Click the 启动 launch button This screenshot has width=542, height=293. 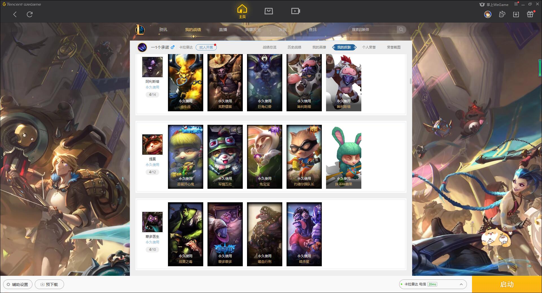[x=507, y=284]
